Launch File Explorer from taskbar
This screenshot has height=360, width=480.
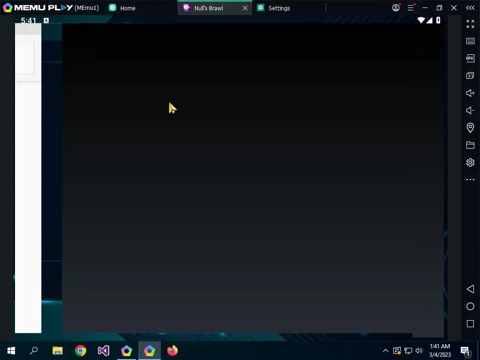(x=58, y=351)
